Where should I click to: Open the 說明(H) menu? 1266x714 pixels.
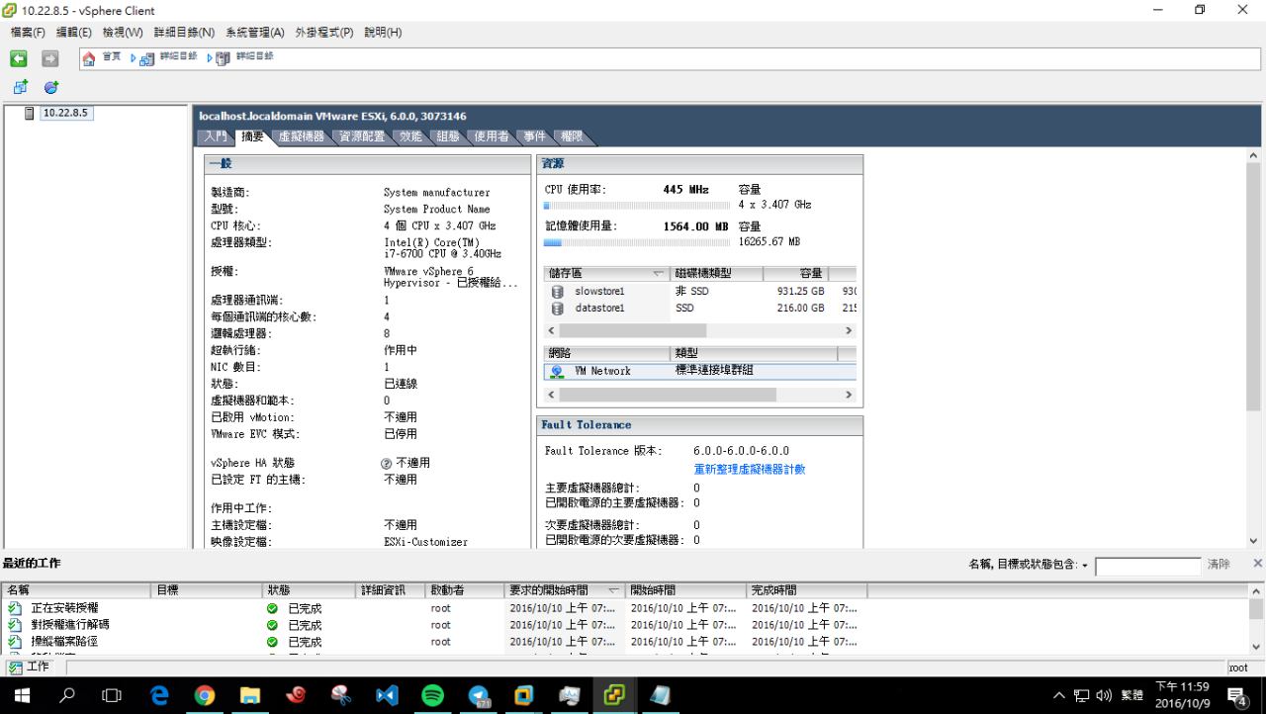click(383, 33)
